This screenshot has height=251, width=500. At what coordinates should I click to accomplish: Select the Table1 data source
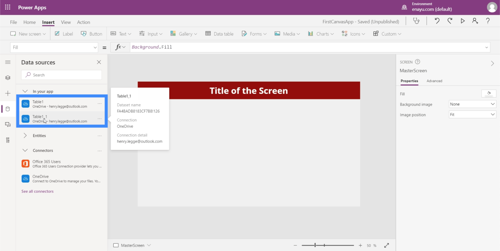pyautogui.click(x=62, y=104)
